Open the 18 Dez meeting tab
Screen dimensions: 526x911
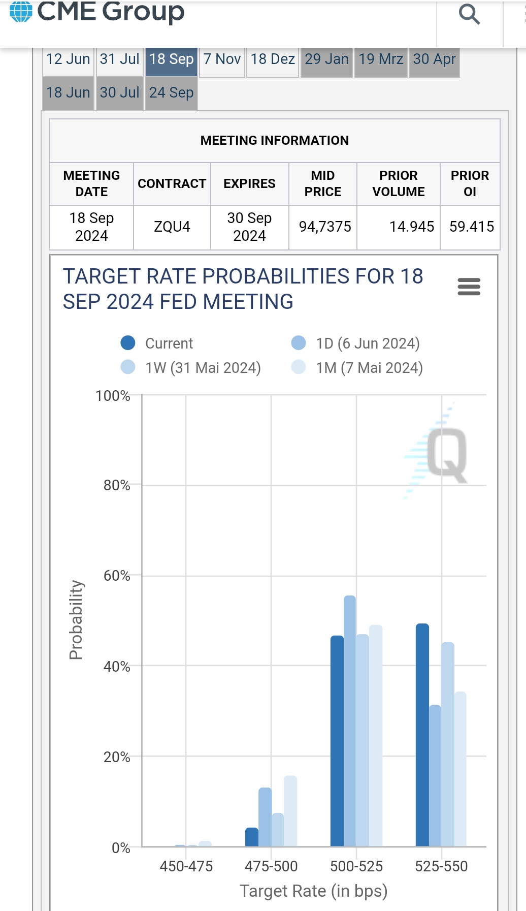[x=273, y=59]
